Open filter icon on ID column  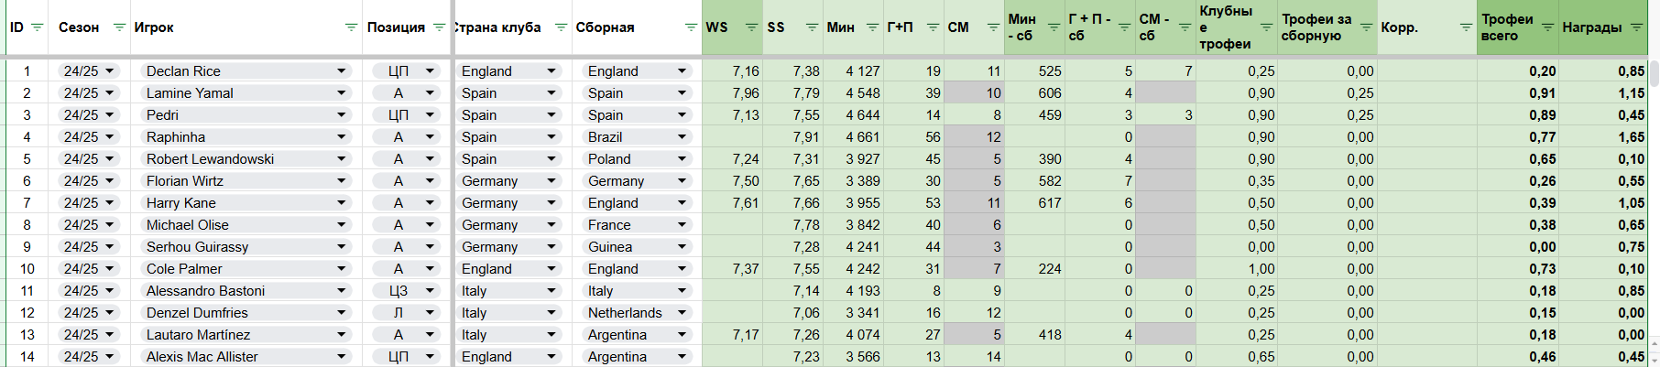37,27
